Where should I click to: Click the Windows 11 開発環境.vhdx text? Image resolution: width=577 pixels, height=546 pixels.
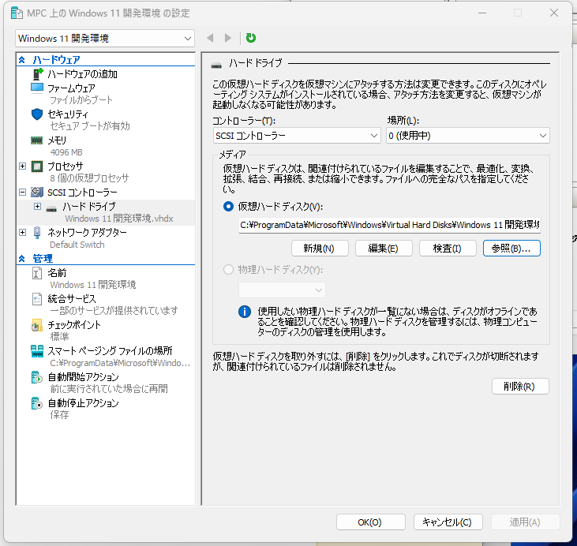click(x=119, y=219)
